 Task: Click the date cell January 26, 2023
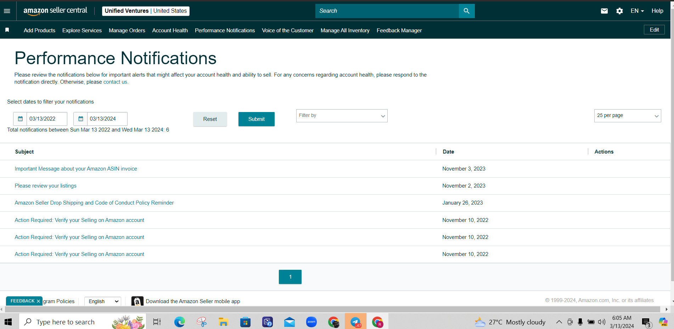[x=462, y=203]
